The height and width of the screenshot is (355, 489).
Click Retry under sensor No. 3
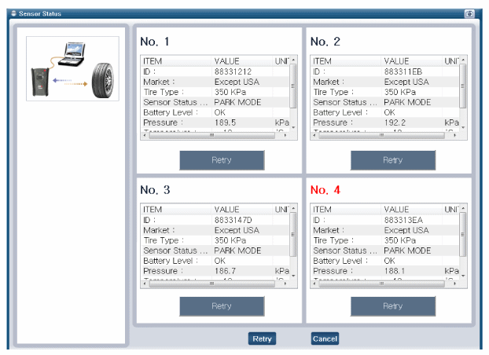pyautogui.click(x=222, y=306)
